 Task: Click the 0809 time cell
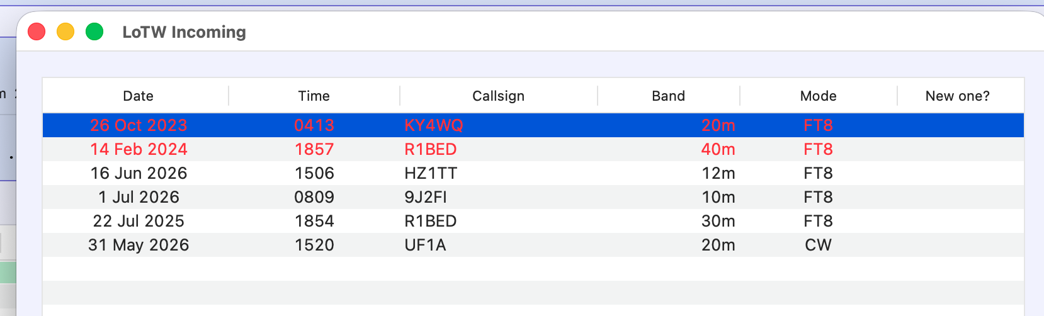(314, 197)
